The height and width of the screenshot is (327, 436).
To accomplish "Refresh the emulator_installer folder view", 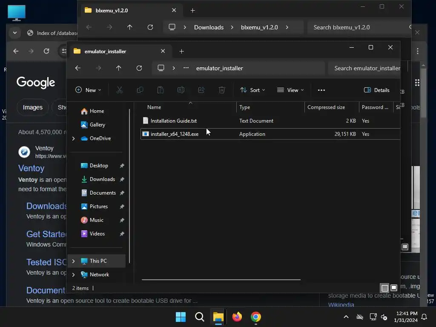I will point(139,68).
